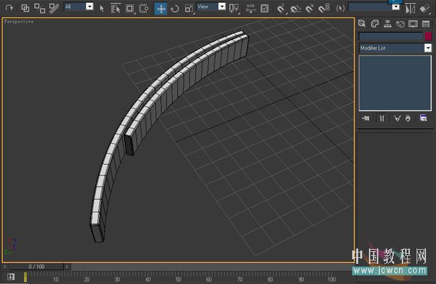Switch to the Hierarchy command panel tab
Image resolution: width=436 pixels, height=284 pixels.
pyautogui.click(x=387, y=24)
